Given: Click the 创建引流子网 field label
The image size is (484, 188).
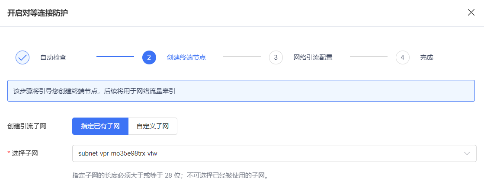Looking at the screenshot, I should pos(27,126).
